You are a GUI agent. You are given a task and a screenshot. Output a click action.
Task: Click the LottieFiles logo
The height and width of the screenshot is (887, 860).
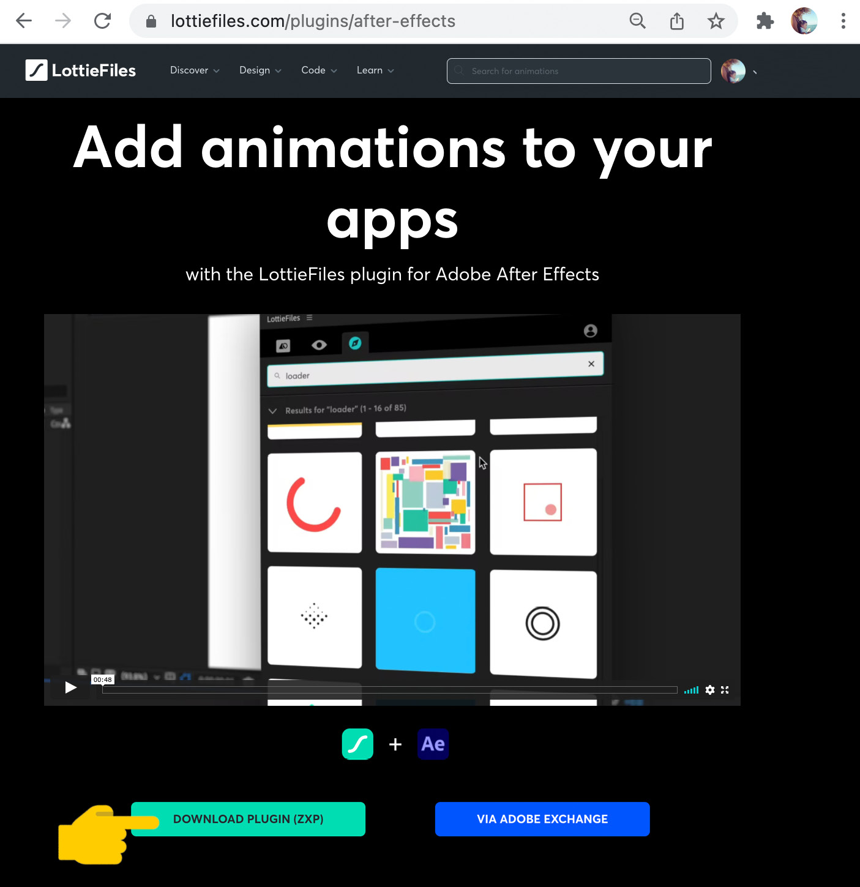81,70
